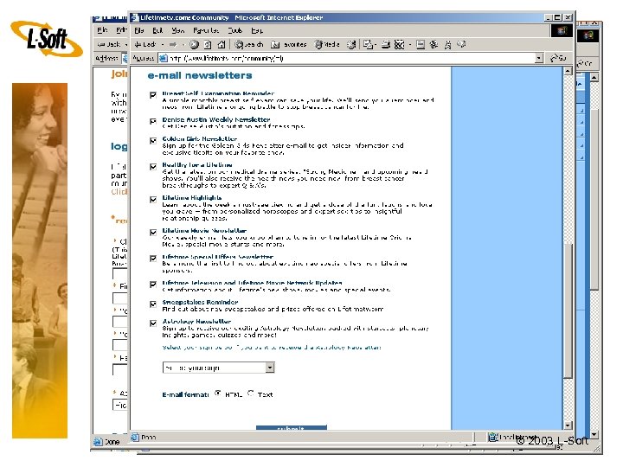Expand the address bar URL dropdown
Viewport: 623px width, 467px height.
[x=539, y=59]
